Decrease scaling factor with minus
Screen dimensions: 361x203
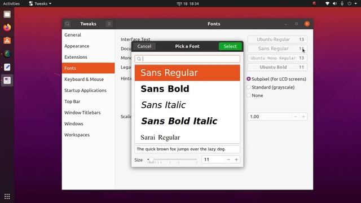coord(296,117)
